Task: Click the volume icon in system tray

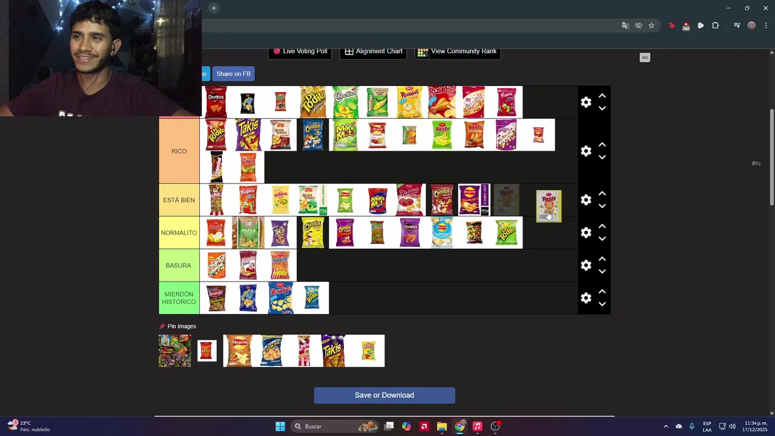Action: coord(732,426)
